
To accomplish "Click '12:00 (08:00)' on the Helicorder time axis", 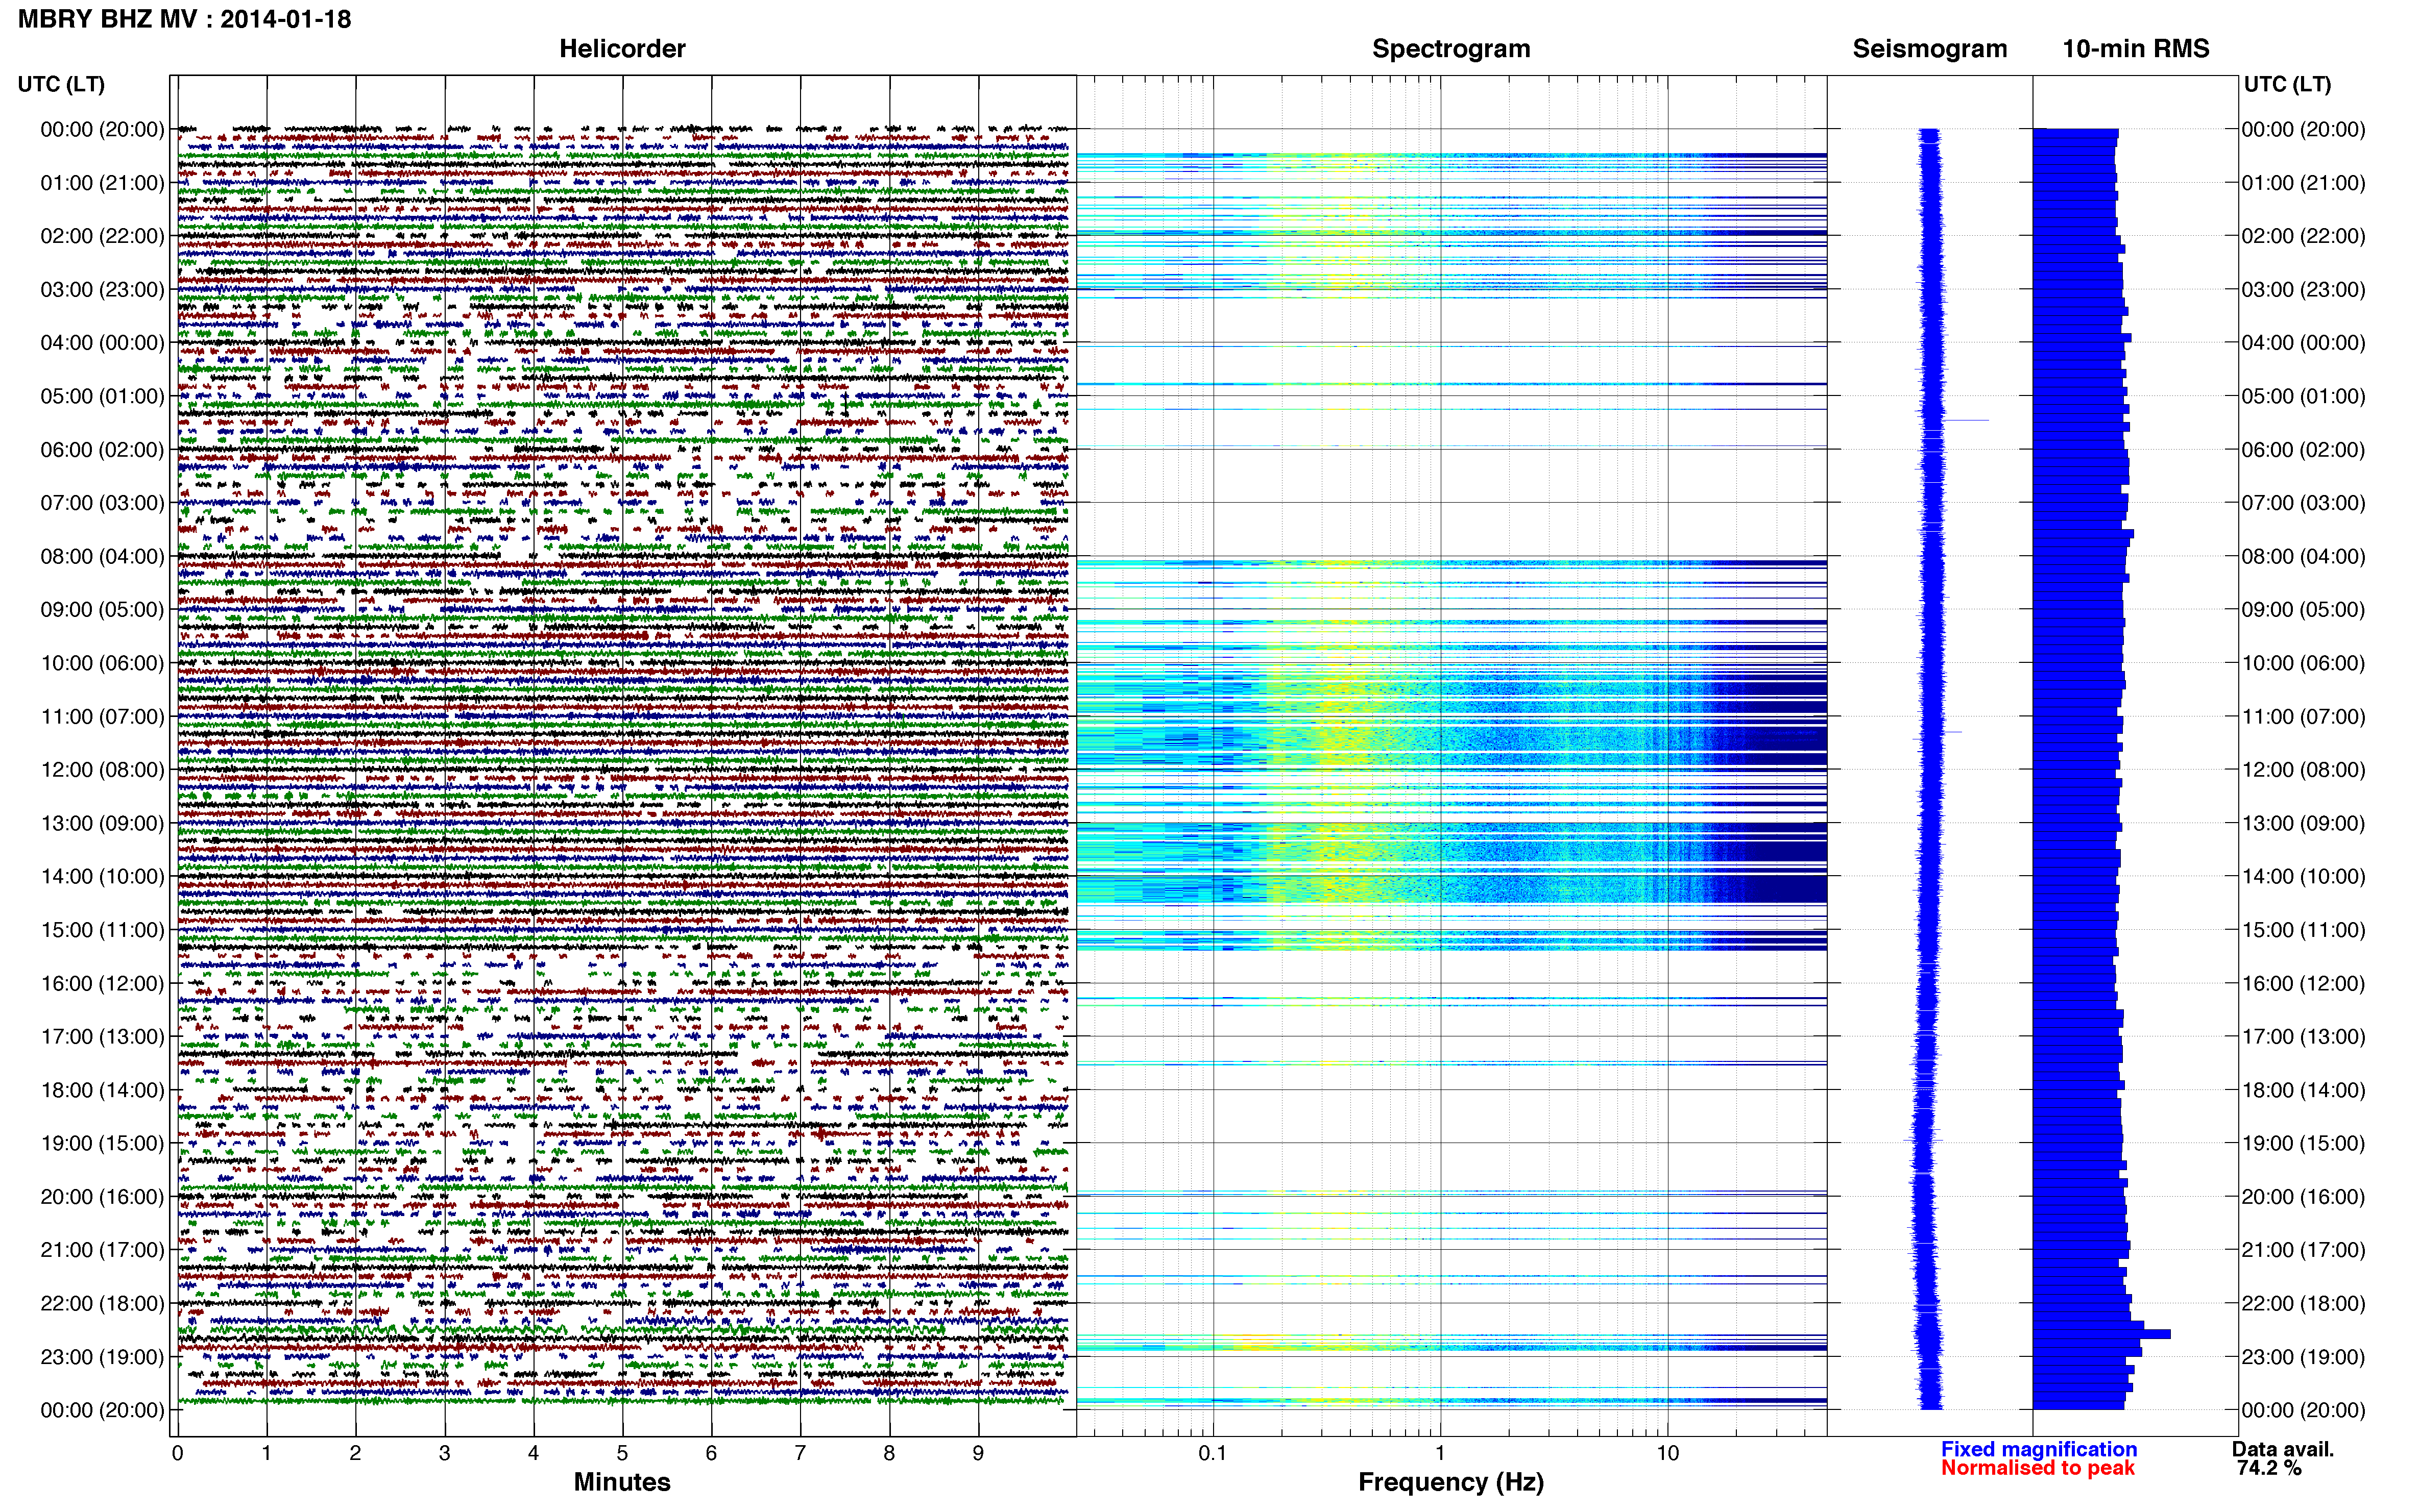I will point(102,770).
